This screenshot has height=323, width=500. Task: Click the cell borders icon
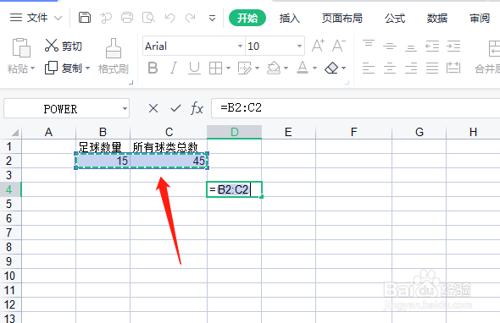(215, 68)
